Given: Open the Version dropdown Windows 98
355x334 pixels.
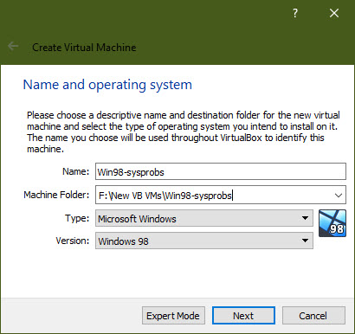Looking at the screenshot, I should (204, 241).
